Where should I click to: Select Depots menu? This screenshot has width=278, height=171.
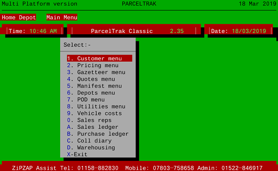pyautogui.click(x=91, y=93)
